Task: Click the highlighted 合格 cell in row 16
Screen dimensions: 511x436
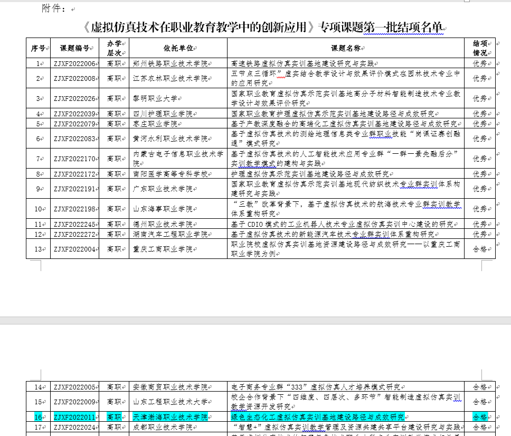Action: (479, 417)
